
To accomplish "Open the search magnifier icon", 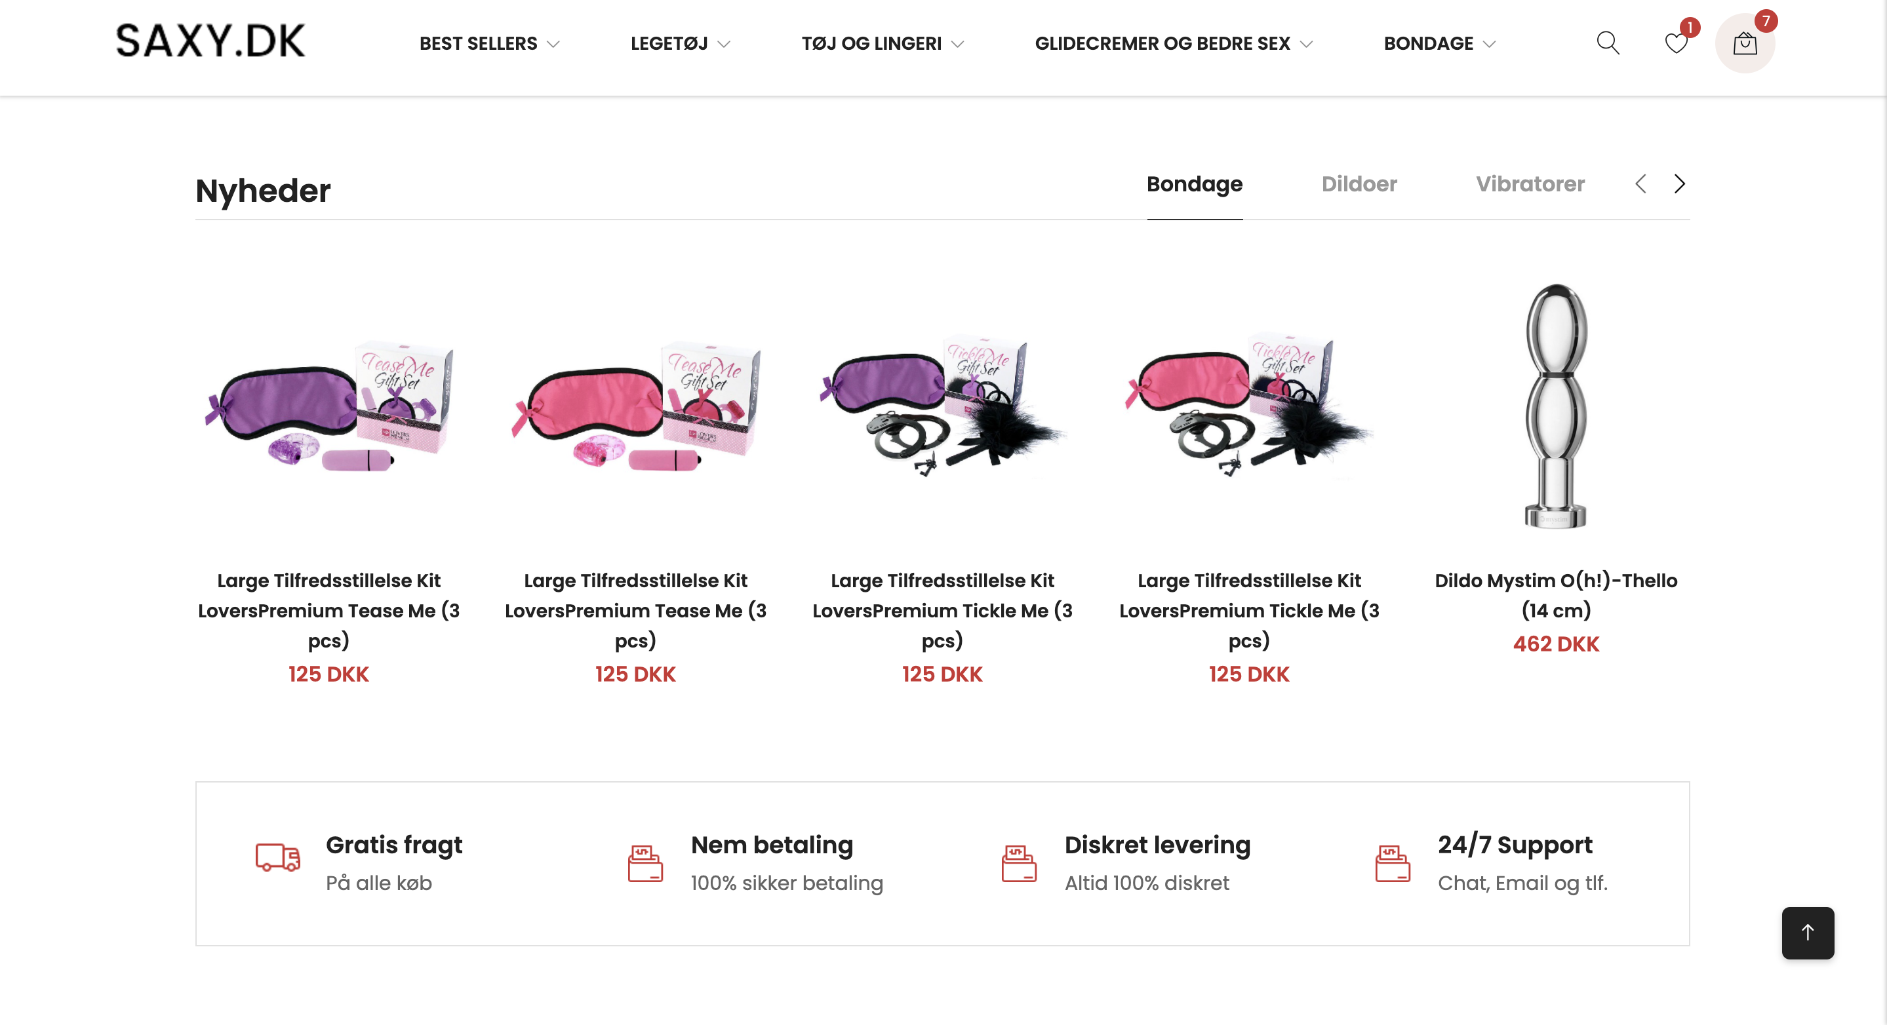I will 1607,43.
